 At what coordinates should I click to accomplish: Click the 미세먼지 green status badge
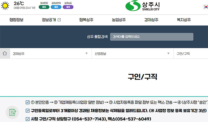coord(44,7)
